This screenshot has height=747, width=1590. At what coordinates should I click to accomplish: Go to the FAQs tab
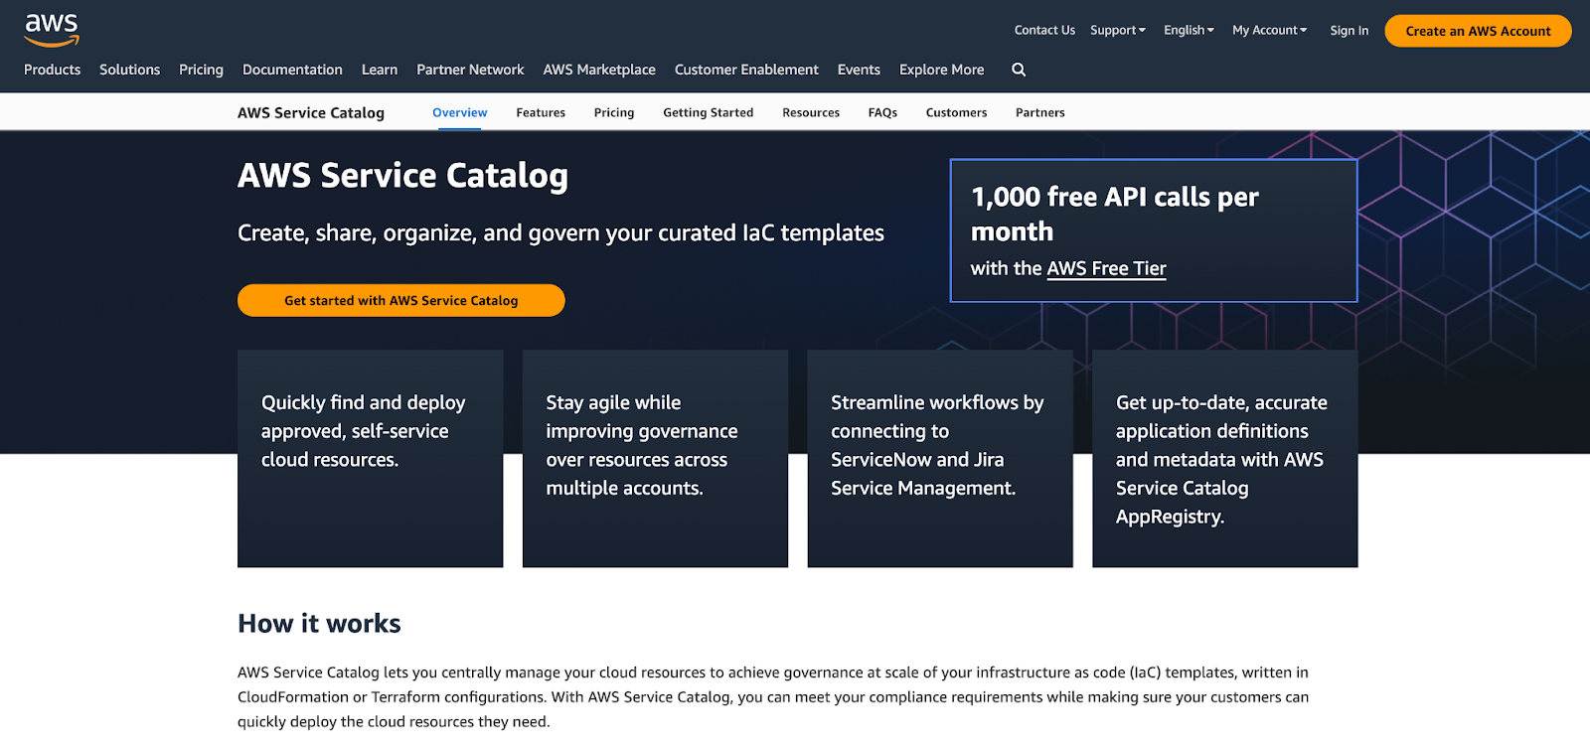click(882, 113)
